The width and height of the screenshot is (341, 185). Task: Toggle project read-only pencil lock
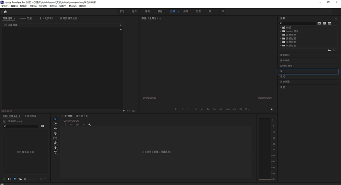pyautogui.click(x=4, y=179)
